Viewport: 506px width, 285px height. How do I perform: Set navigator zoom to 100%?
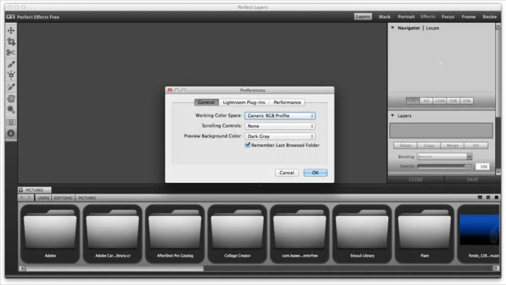click(x=440, y=101)
